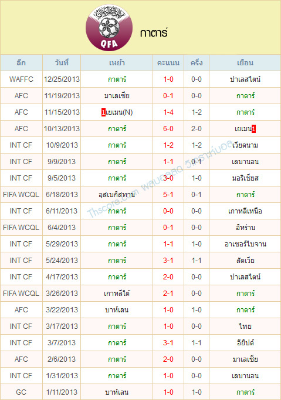The image size is (281, 400).
Task: Click the วันที่ column header
Action: pyautogui.click(x=62, y=62)
